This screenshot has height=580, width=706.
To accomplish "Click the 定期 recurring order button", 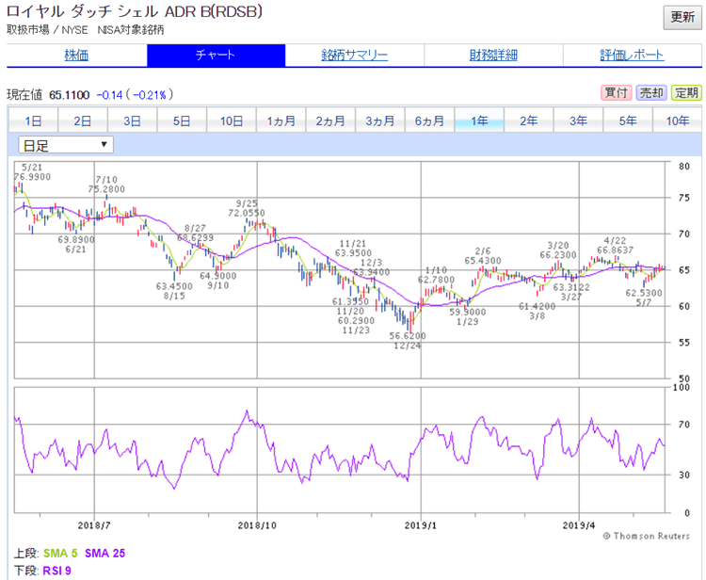I will pyautogui.click(x=686, y=93).
